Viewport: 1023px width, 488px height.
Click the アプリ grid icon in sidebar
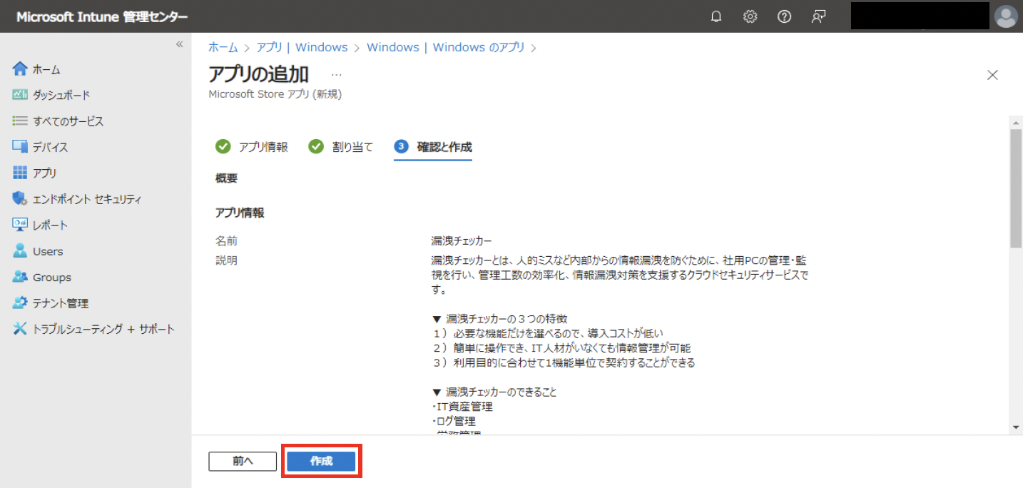[20, 173]
